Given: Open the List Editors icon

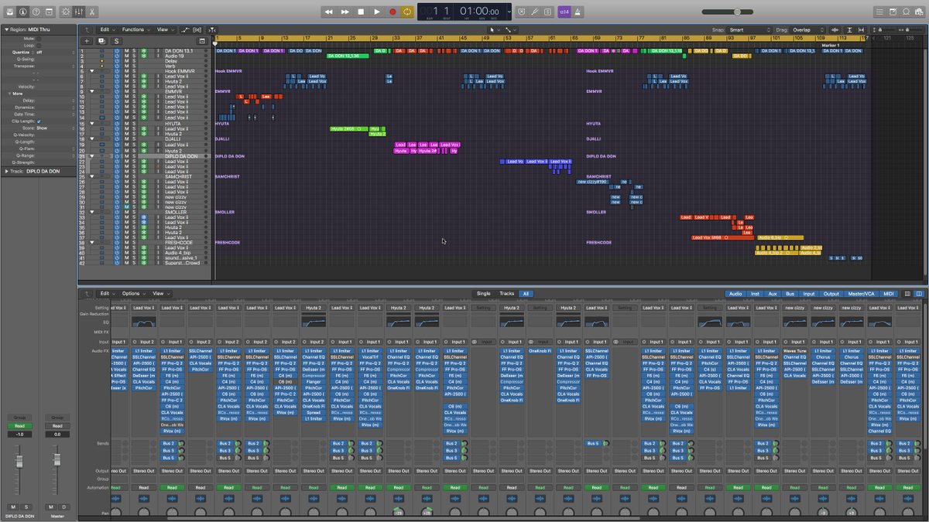Looking at the screenshot, I should 879,12.
